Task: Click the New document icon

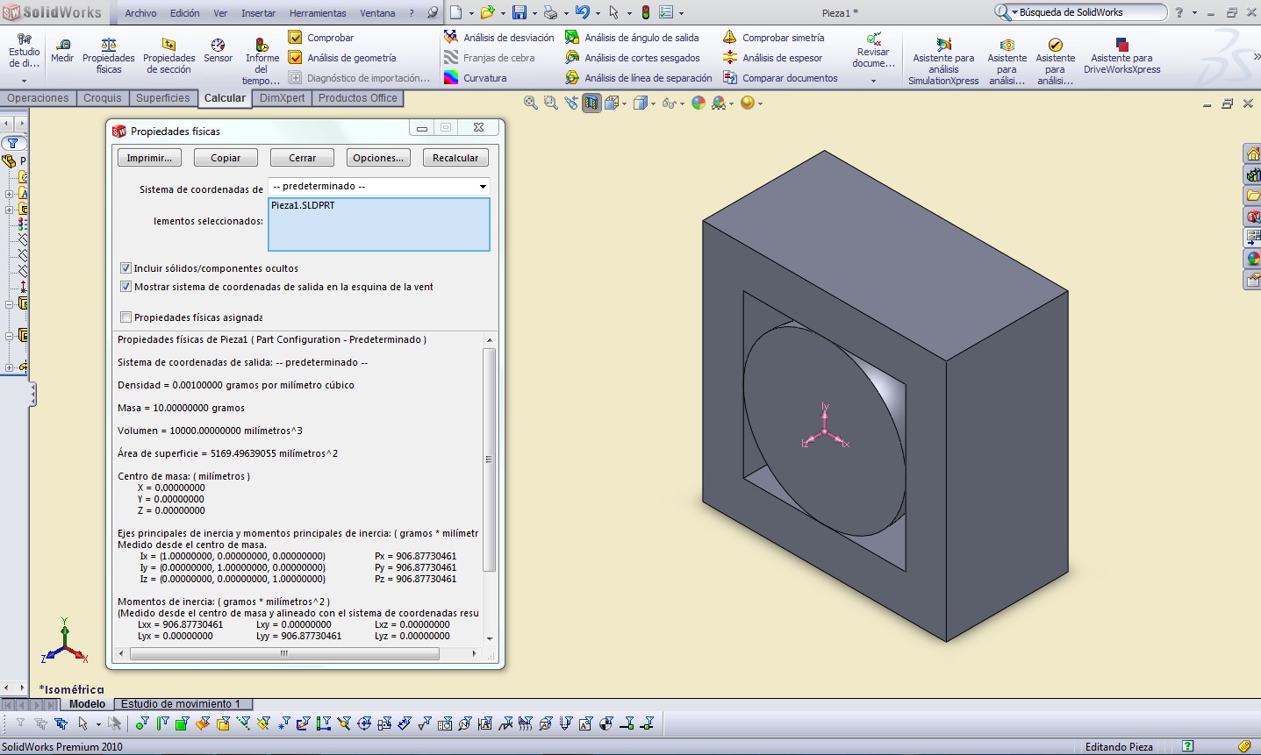Action: point(456,12)
